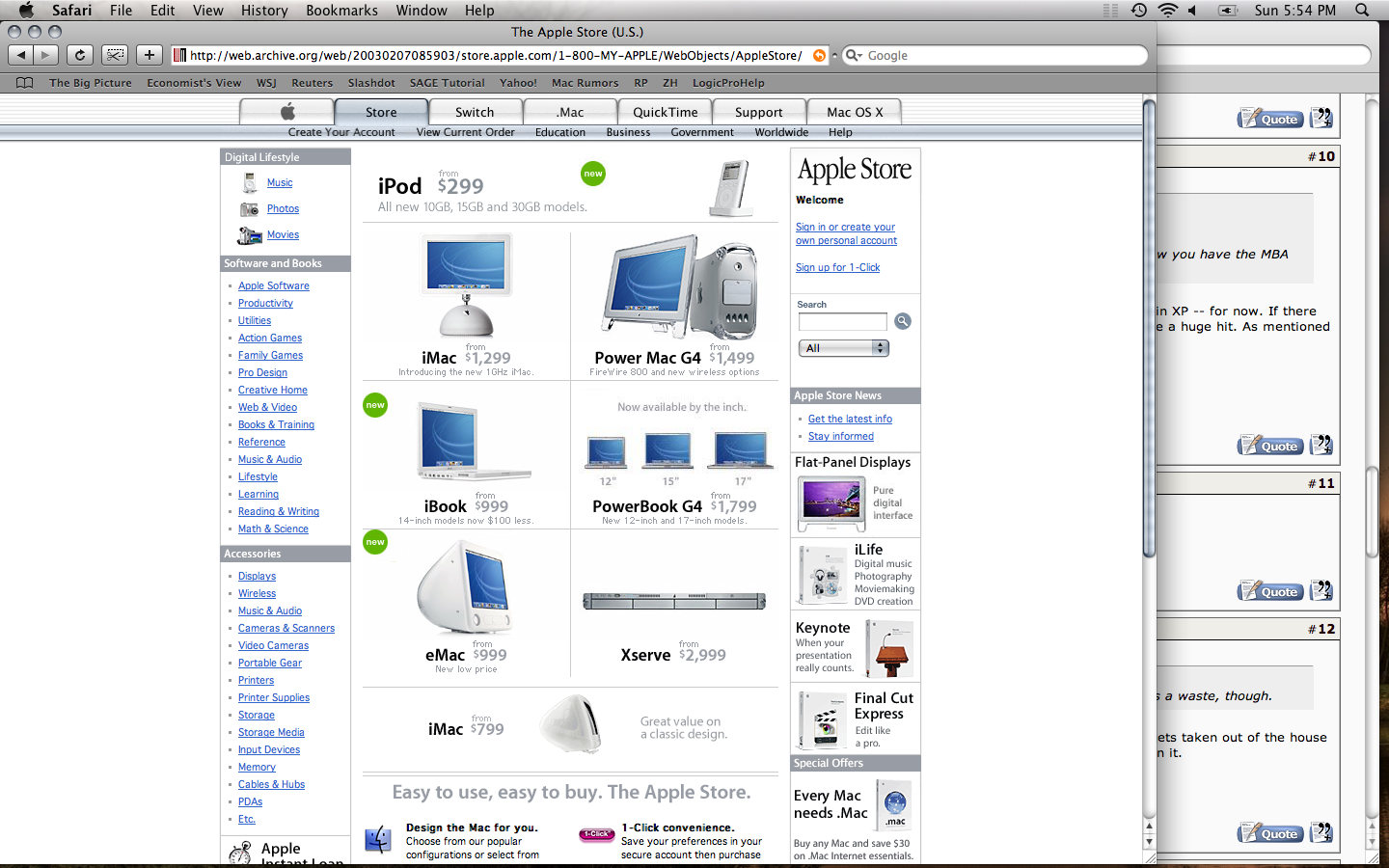Click the Movies camcorder icon in sidebar
Screen dimensions: 1389x868
250,235
